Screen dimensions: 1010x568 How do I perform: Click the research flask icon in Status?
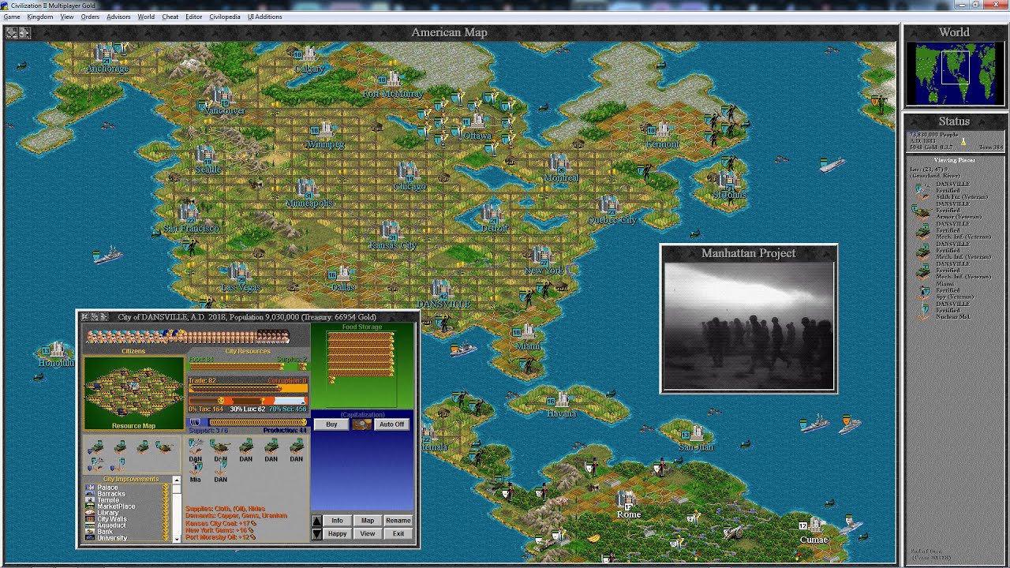tap(963, 141)
